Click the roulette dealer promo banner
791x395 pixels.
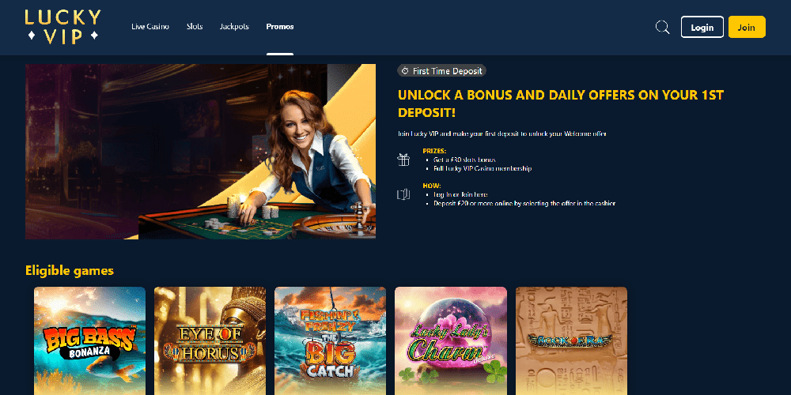pyautogui.click(x=200, y=152)
